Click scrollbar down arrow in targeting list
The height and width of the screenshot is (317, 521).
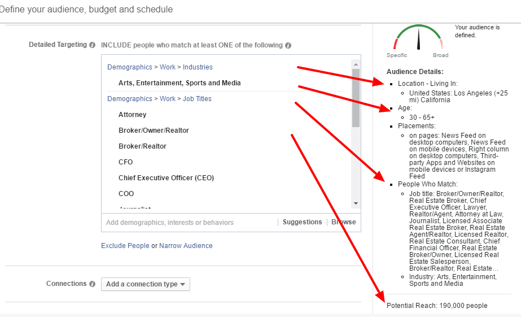click(x=356, y=203)
